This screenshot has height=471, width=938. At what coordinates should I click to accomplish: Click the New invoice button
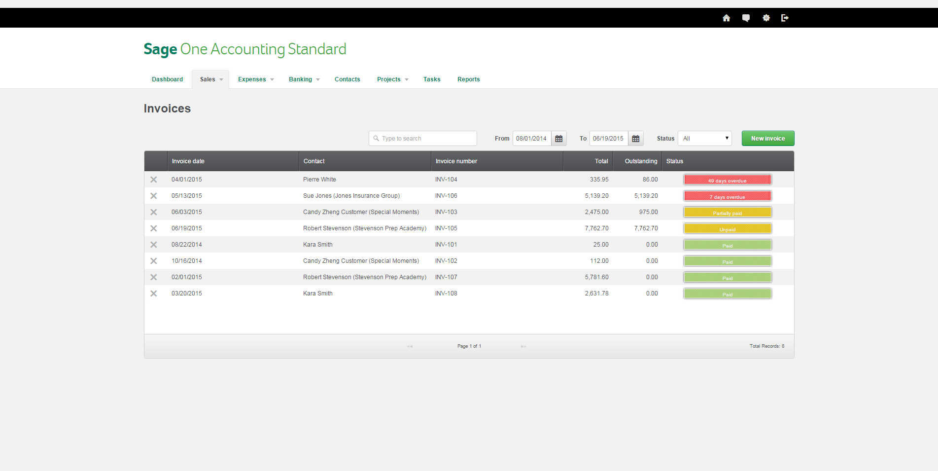(x=767, y=138)
